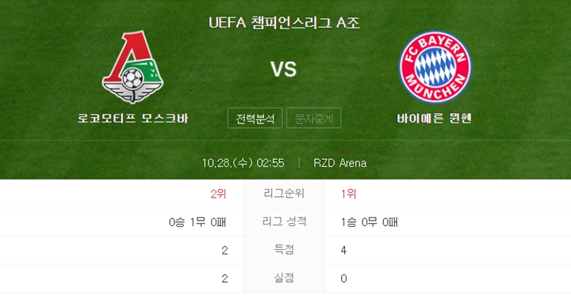571x298 pixels.
Task: Click the 0승 1무 0패 record
Action: click(x=197, y=222)
